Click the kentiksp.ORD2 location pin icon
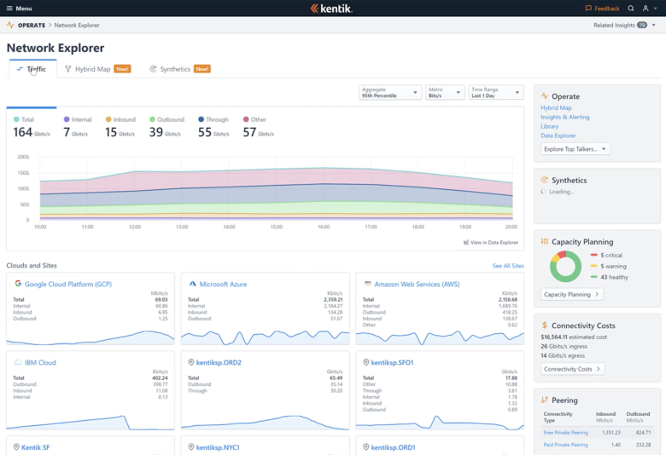The width and height of the screenshot is (666, 455). click(x=191, y=362)
